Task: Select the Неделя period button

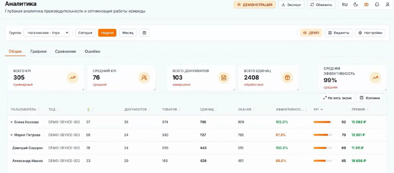Action: tap(107, 33)
